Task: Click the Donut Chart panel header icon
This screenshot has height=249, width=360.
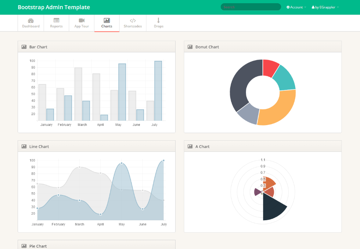Action: [190, 47]
